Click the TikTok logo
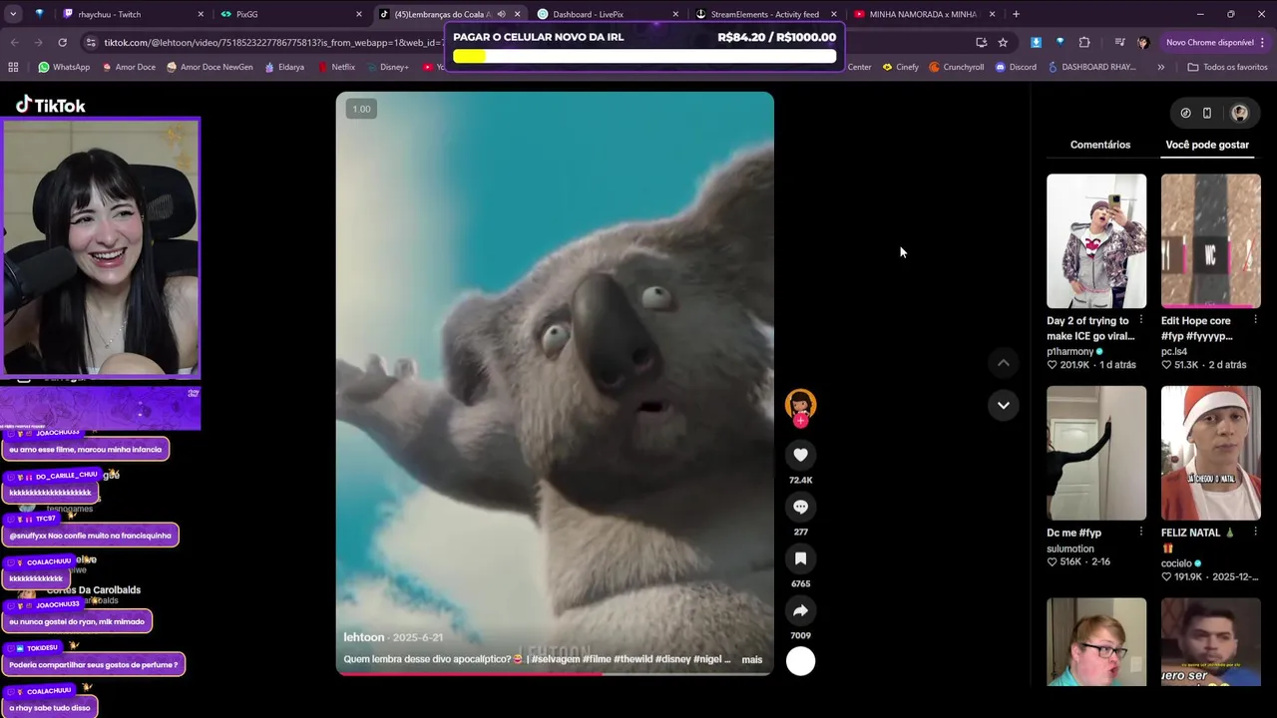The height and width of the screenshot is (718, 1277). pyautogui.click(x=51, y=105)
